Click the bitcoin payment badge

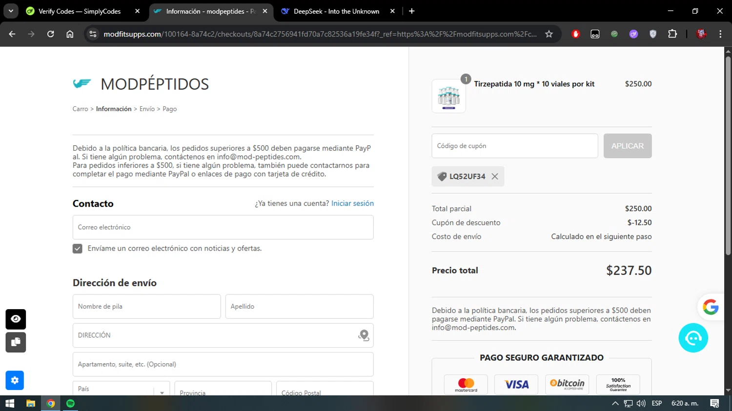567,384
